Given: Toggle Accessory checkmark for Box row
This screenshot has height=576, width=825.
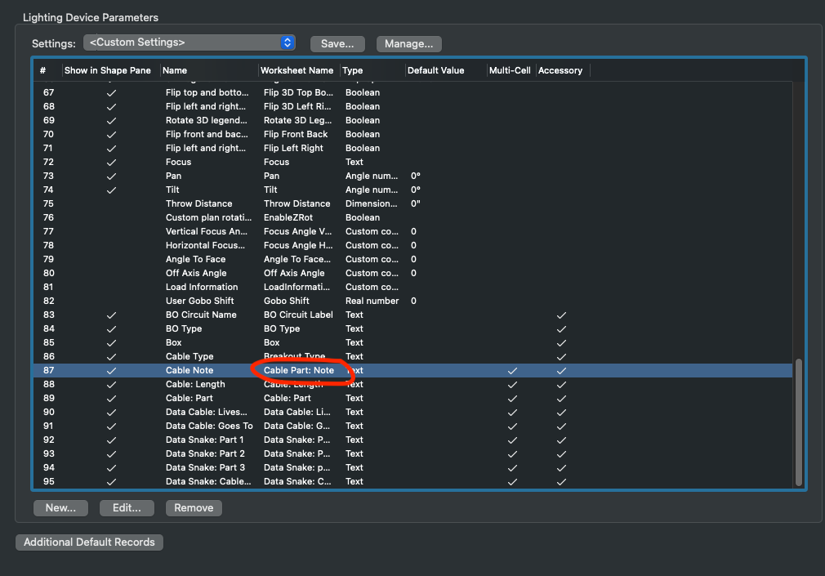Looking at the screenshot, I should (561, 342).
